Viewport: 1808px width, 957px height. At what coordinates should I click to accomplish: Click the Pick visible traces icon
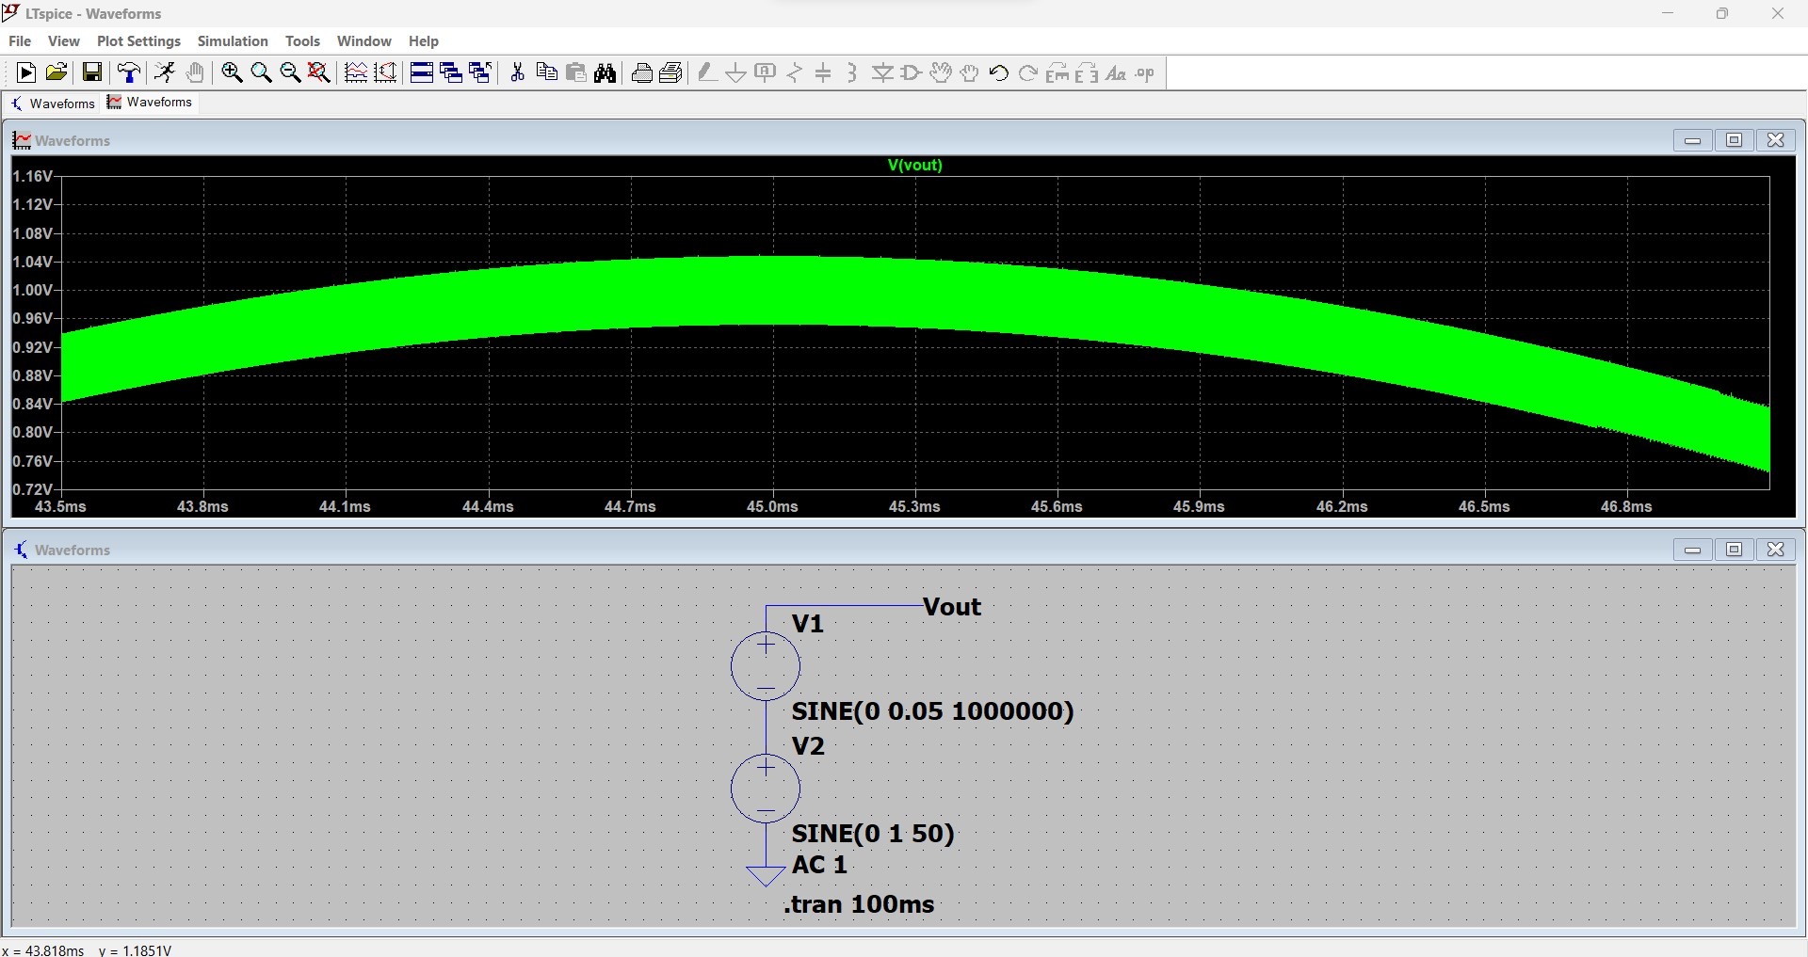pos(385,72)
